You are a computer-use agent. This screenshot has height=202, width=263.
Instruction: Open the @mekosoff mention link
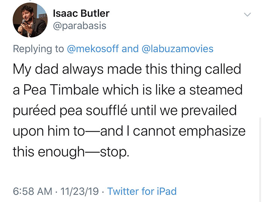pos(93,49)
